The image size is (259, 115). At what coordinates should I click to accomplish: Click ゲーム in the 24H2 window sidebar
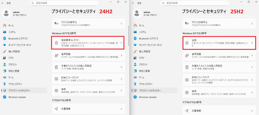[11, 77]
